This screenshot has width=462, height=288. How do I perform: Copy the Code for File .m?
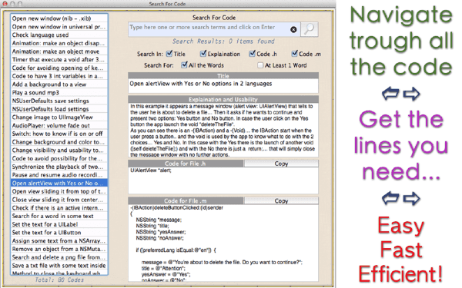tap(281, 201)
